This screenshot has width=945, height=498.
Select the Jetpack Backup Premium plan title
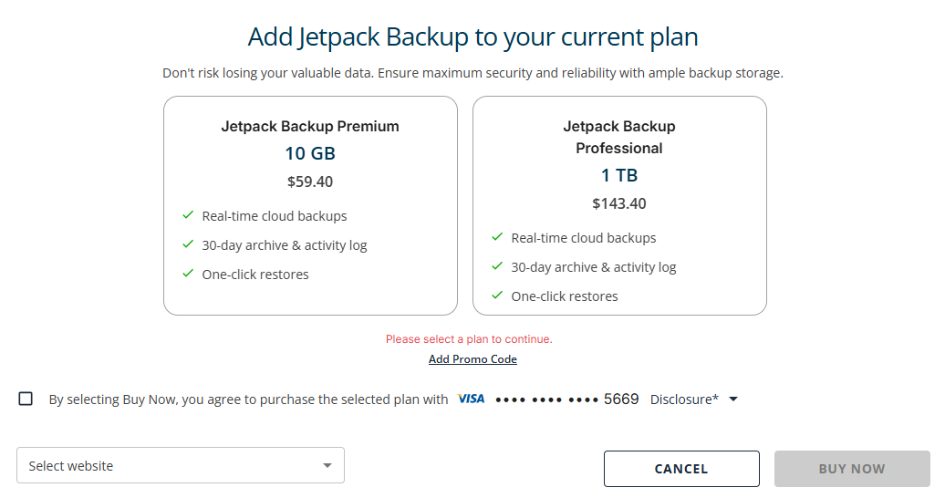[x=310, y=127]
